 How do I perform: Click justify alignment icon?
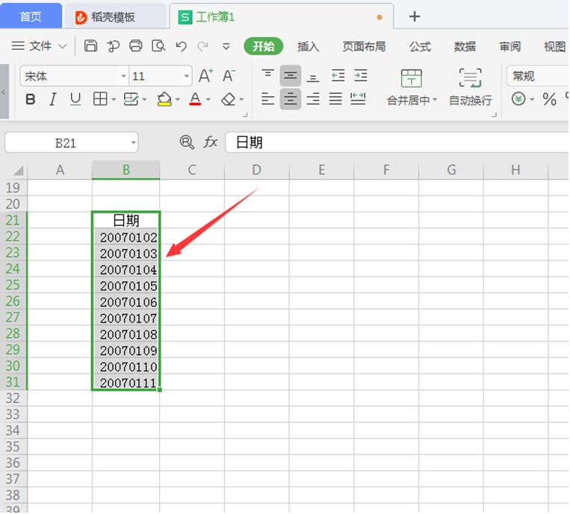pyautogui.click(x=335, y=98)
